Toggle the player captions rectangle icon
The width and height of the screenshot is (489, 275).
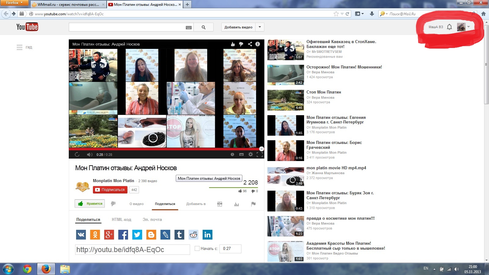(x=241, y=154)
